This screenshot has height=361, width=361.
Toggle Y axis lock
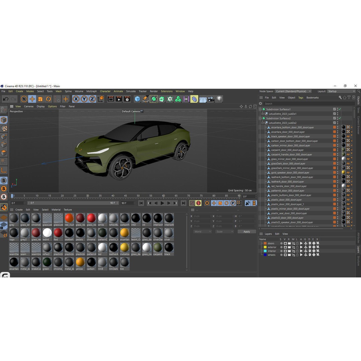pos(84,99)
